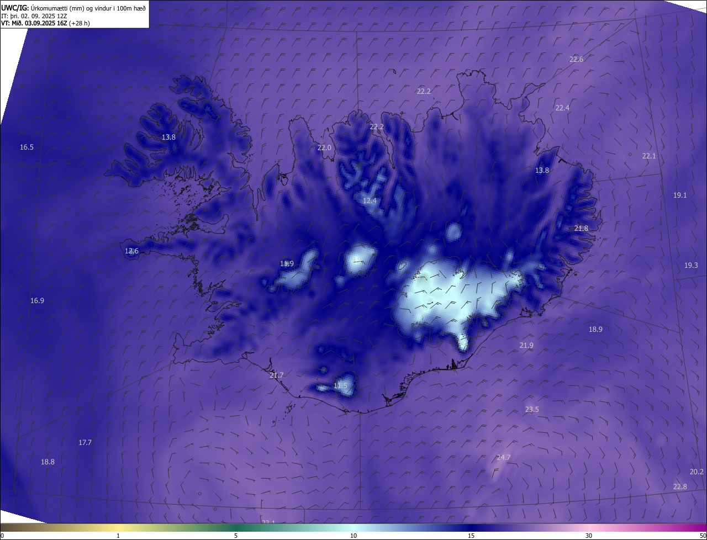Click the colorbar tick label '15'
The height and width of the screenshot is (540, 707).
coord(471,536)
